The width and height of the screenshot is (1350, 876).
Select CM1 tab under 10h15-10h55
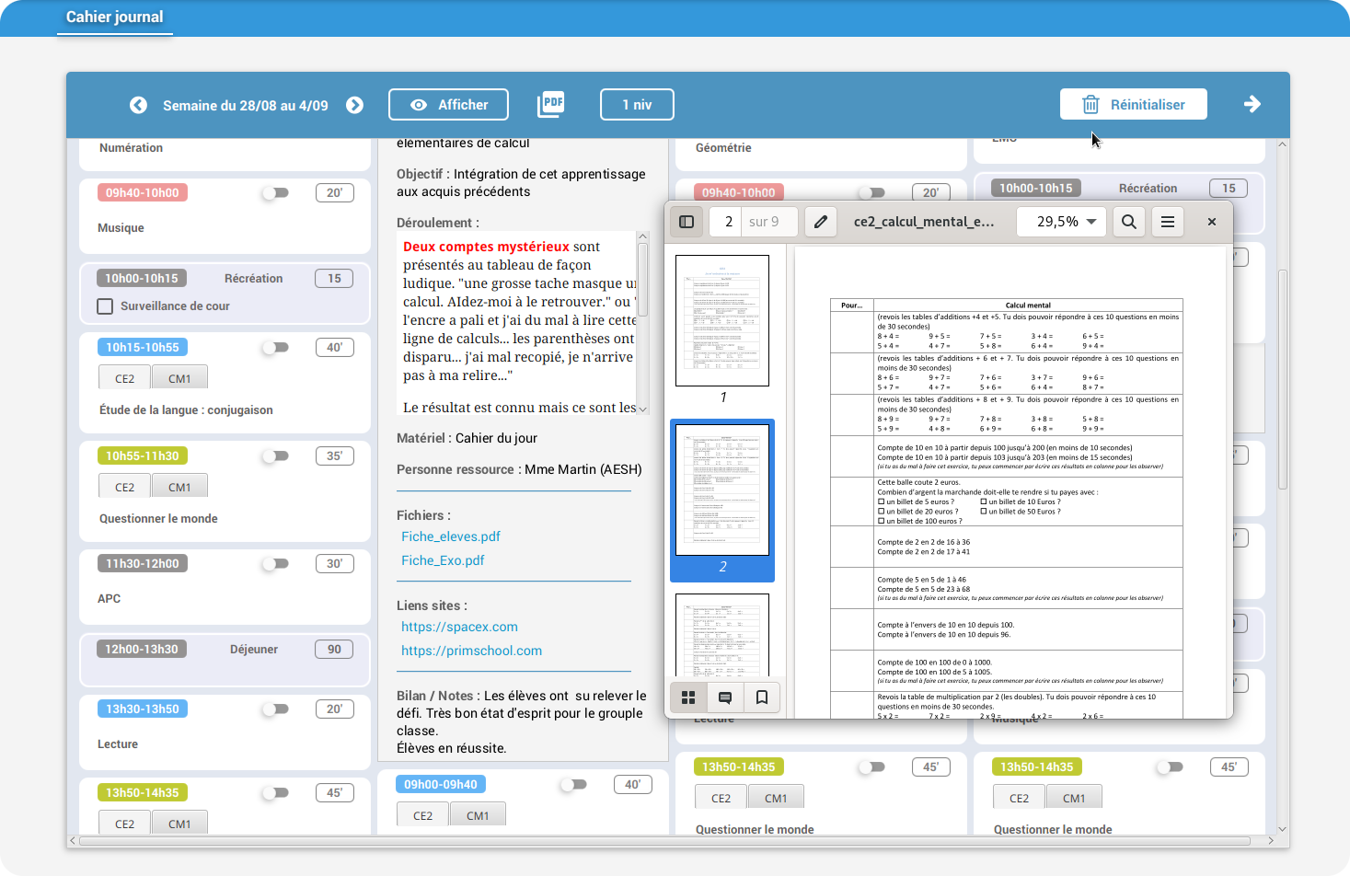click(x=179, y=378)
